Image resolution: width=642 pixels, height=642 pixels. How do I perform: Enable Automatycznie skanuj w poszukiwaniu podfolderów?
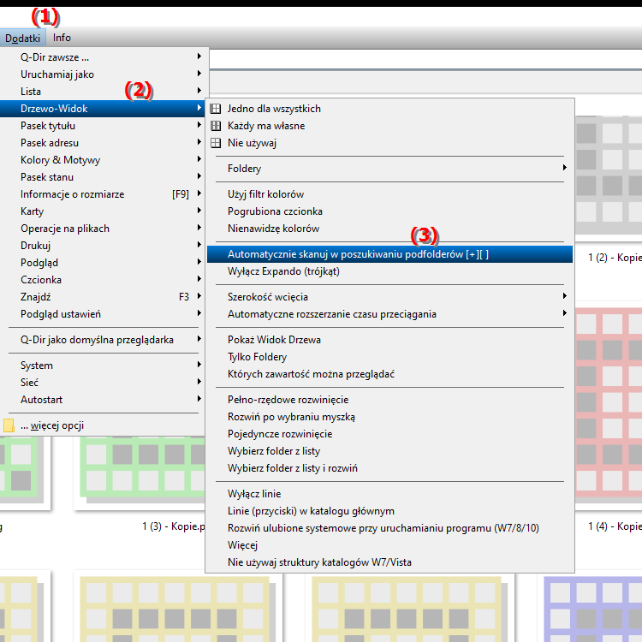pos(389,254)
